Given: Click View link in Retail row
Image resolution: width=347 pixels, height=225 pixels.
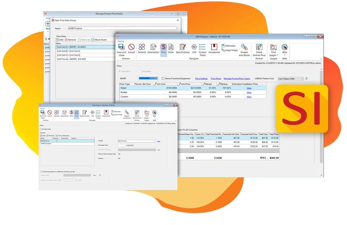Looking at the screenshot, I should tap(249, 88).
